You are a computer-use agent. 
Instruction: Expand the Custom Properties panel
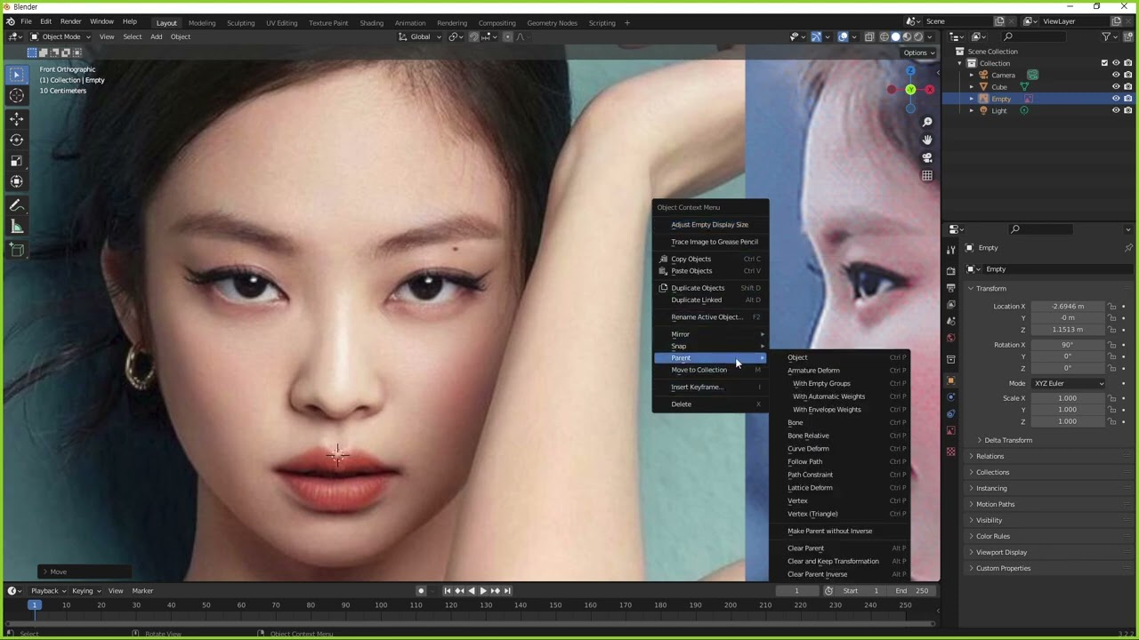tap(1003, 568)
